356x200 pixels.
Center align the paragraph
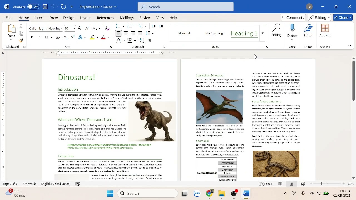[126, 33]
